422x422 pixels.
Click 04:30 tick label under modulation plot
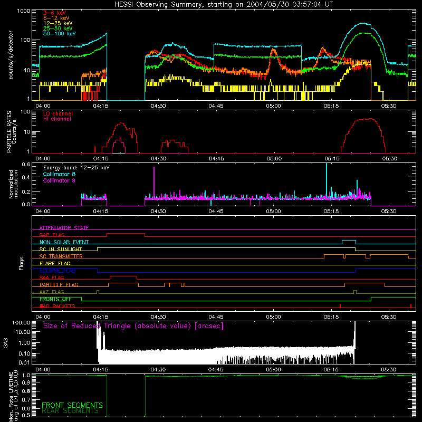coord(158,212)
